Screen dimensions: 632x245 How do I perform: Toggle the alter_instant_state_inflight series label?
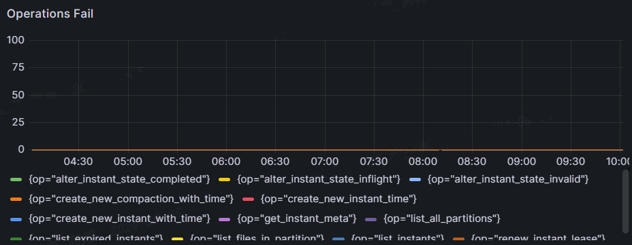319,179
